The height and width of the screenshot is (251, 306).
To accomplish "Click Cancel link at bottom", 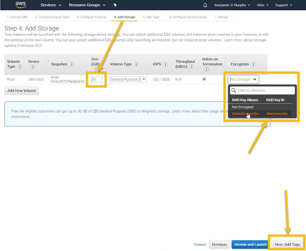I will [x=200, y=244].
